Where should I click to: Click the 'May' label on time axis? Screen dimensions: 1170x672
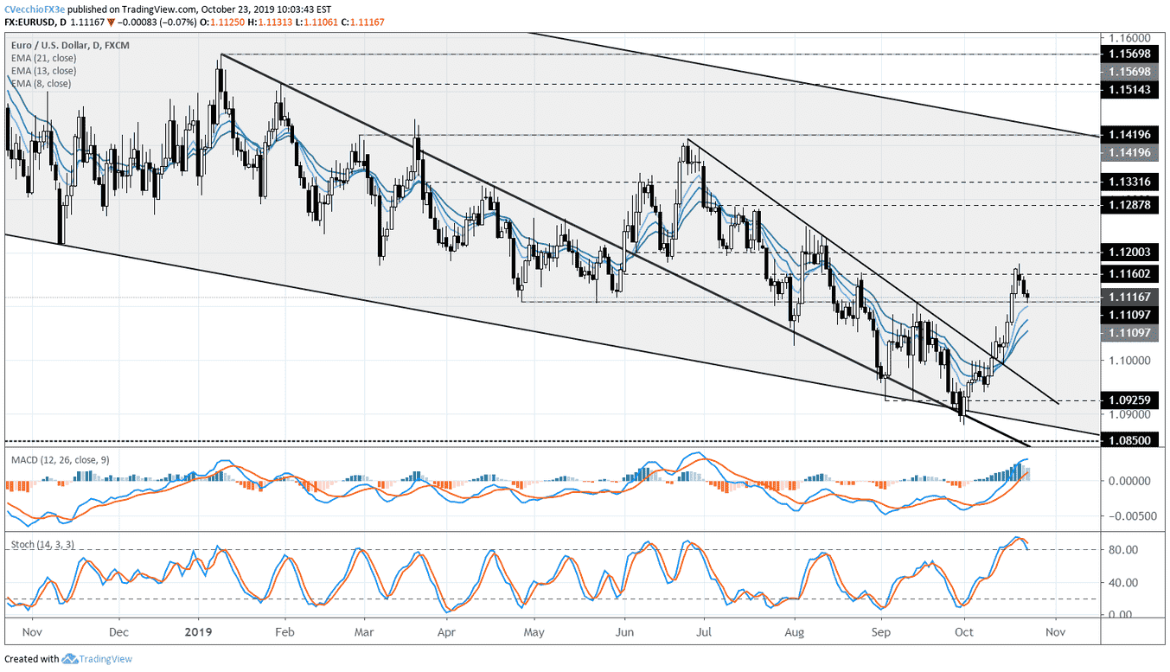pos(534,633)
